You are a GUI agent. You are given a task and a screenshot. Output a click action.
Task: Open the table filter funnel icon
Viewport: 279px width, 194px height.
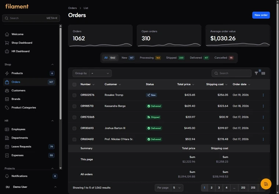point(256,73)
